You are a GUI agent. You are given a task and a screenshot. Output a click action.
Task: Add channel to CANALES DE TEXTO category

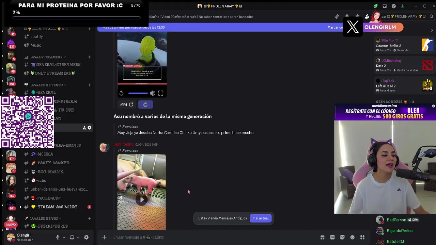89,85
